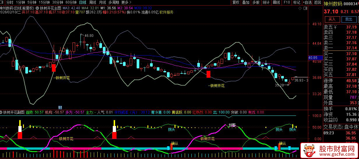Screen dimensions: 359x159
Task: Open the F10 company info
Action: pos(287,2)
